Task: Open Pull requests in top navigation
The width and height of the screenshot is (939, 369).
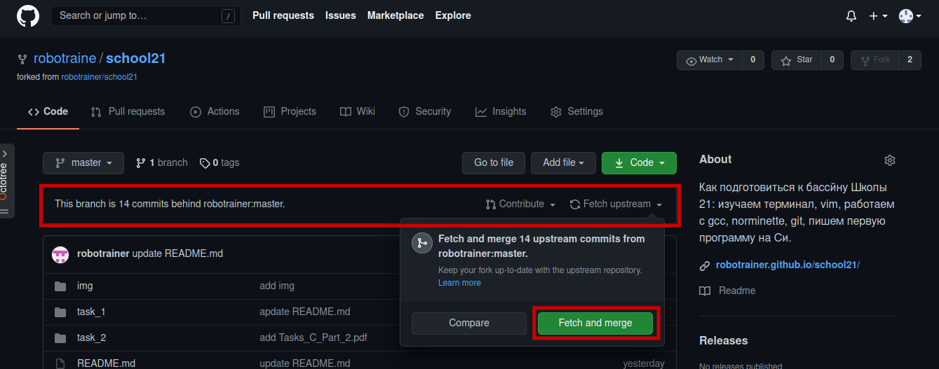Action: point(283,15)
